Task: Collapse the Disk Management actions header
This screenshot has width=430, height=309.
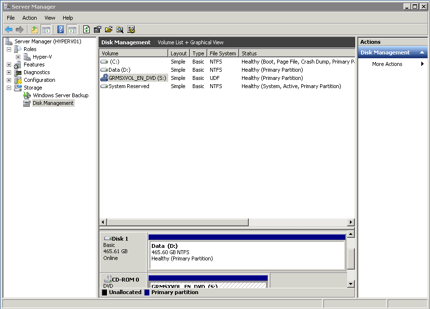Action: [x=422, y=52]
